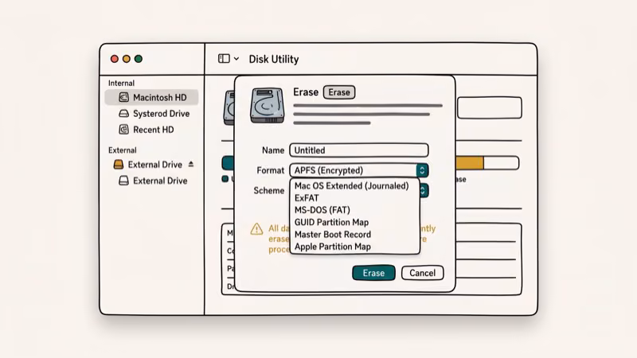Click the second External Drive disk icon
The width and height of the screenshot is (637, 358).
pyautogui.click(x=123, y=181)
